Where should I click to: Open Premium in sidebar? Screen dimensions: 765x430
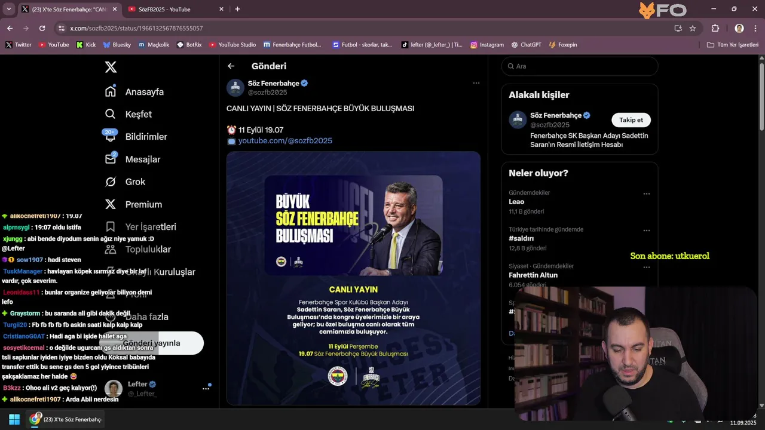pos(134,204)
